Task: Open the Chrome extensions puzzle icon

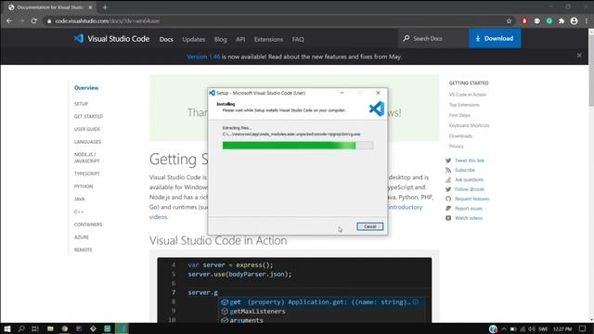Action: (x=562, y=21)
